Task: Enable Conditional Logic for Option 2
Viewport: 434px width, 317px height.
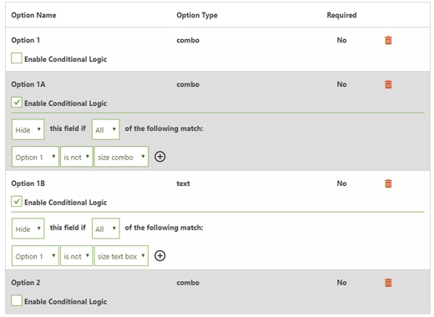Action: click(x=17, y=300)
